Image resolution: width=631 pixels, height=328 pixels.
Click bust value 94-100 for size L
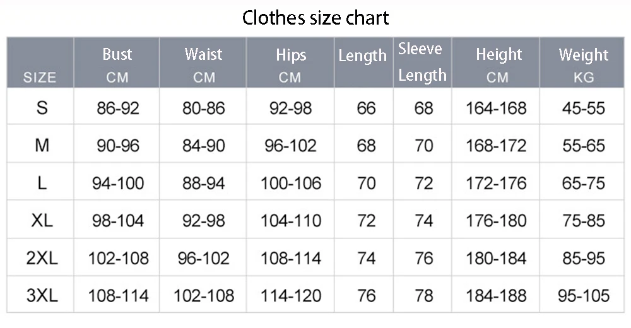[x=118, y=184]
